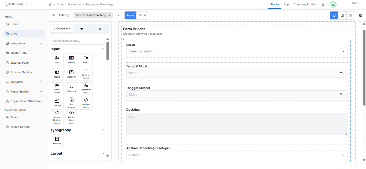Click the Search components field
Image resolution: width=366 pixels, height=169 pixels.
[x=77, y=41]
